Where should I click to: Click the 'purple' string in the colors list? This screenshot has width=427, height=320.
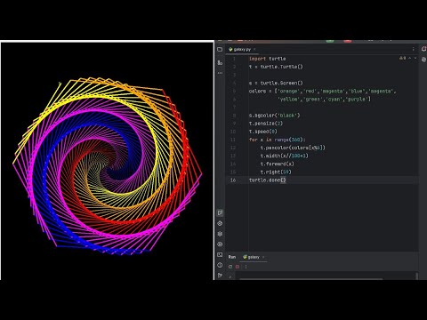click(357, 100)
